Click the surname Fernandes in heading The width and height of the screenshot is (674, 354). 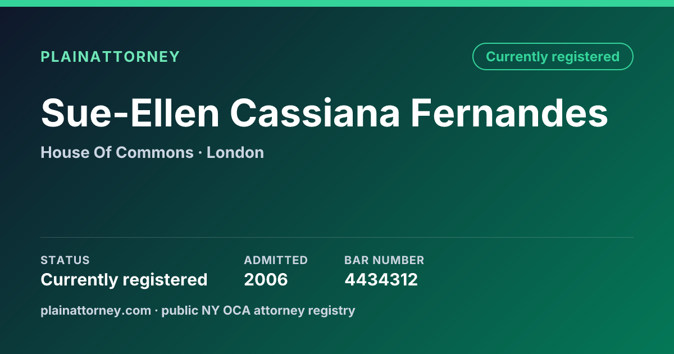pyautogui.click(x=509, y=113)
